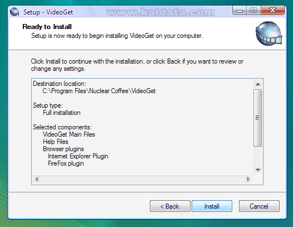Go back with the Back button

point(170,206)
